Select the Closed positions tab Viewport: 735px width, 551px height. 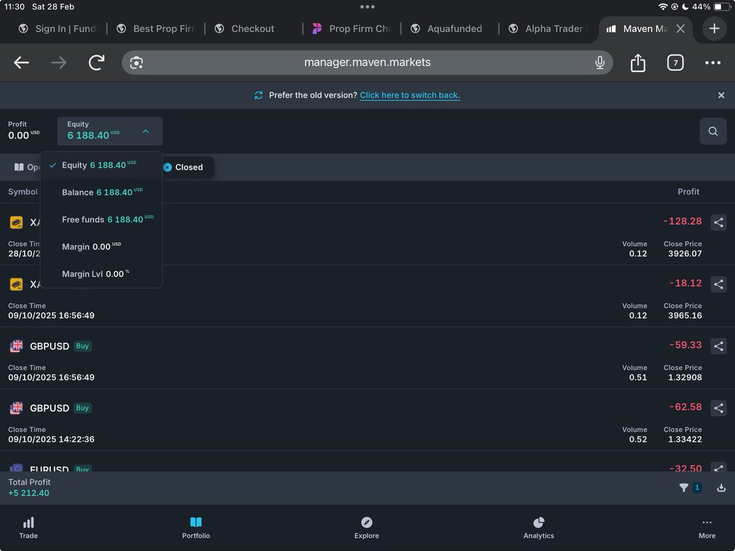coord(183,167)
